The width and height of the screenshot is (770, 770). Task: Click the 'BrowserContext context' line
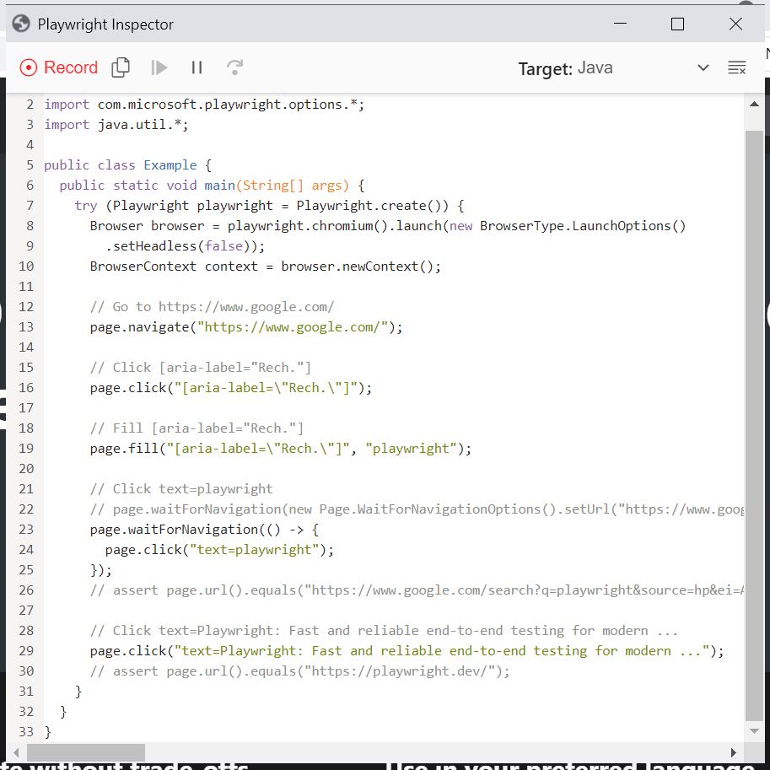pyautogui.click(x=265, y=267)
